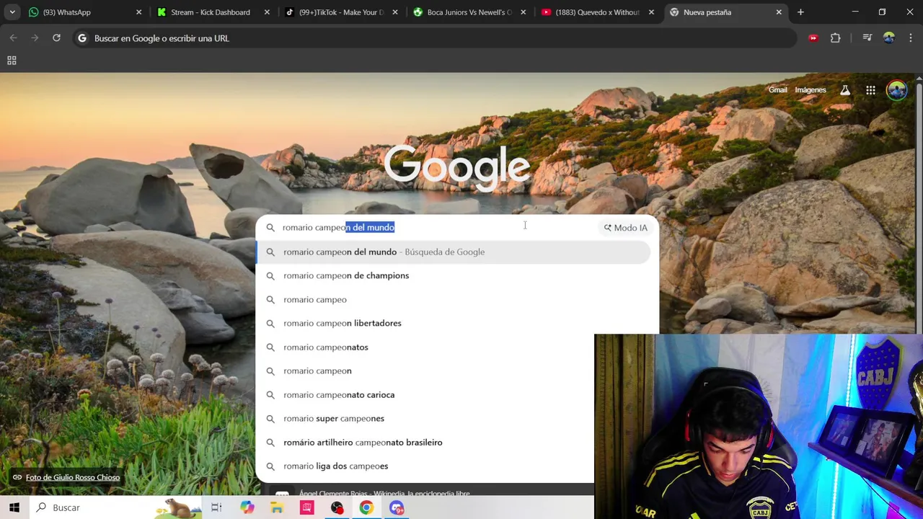Open Discord from the taskbar
The image size is (923, 519).
tap(397, 507)
